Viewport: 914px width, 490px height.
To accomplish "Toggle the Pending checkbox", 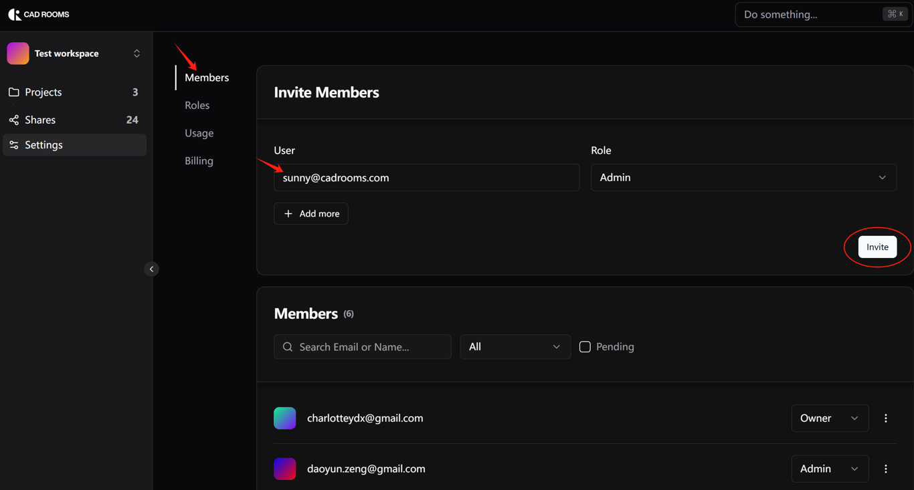I will (585, 347).
